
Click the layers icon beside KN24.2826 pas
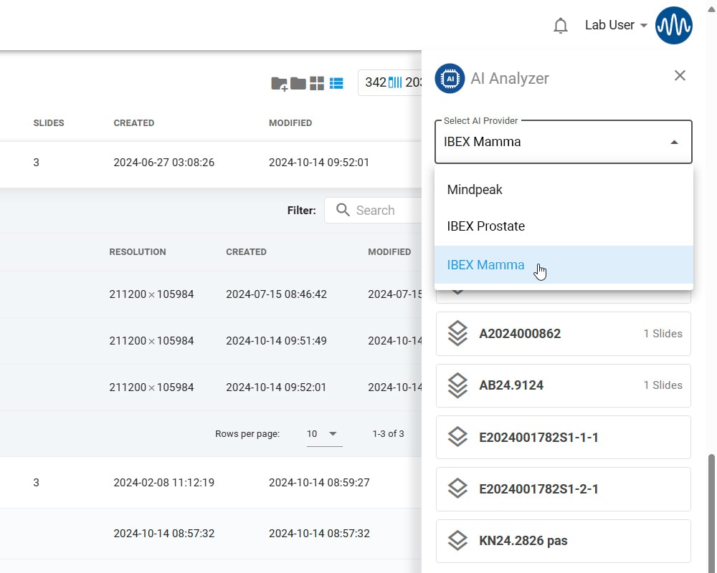(x=457, y=541)
